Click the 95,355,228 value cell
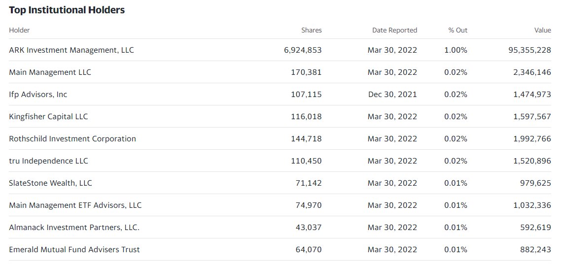This screenshot has height=267, width=561. pyautogui.click(x=530, y=50)
